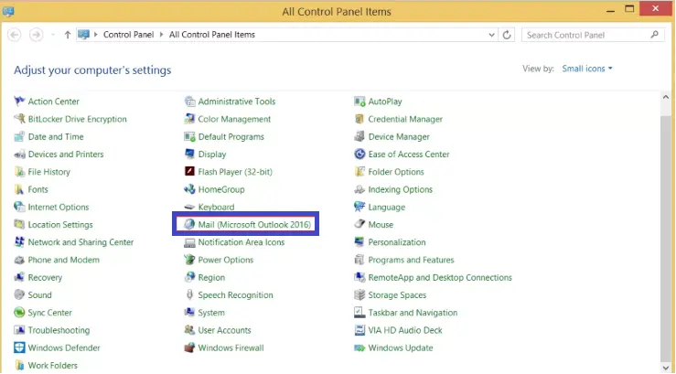Click the Windows Firewall icon

coord(189,347)
